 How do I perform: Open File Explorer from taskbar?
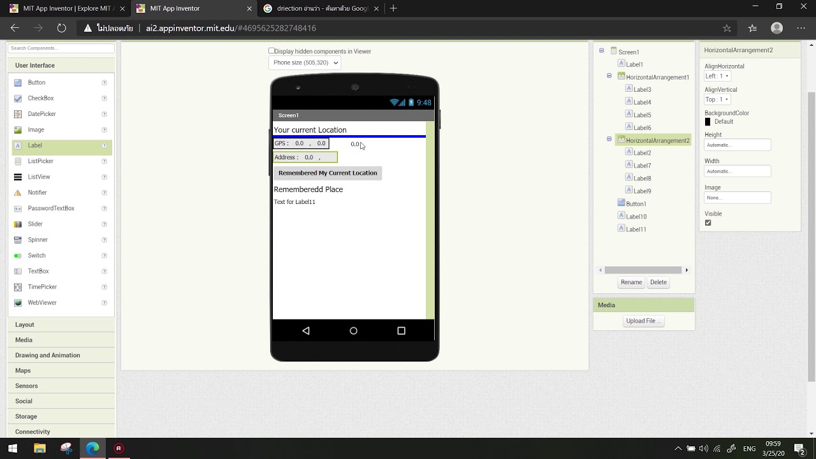(40, 448)
